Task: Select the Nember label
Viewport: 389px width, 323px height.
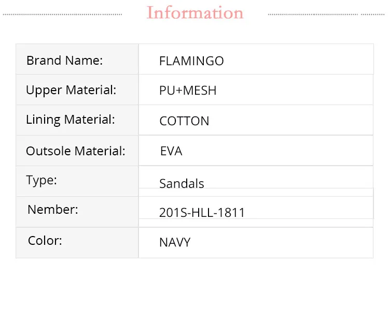Action: coord(53,210)
